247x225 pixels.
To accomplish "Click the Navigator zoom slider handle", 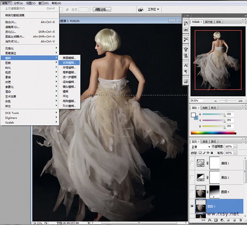I will 226,100.
